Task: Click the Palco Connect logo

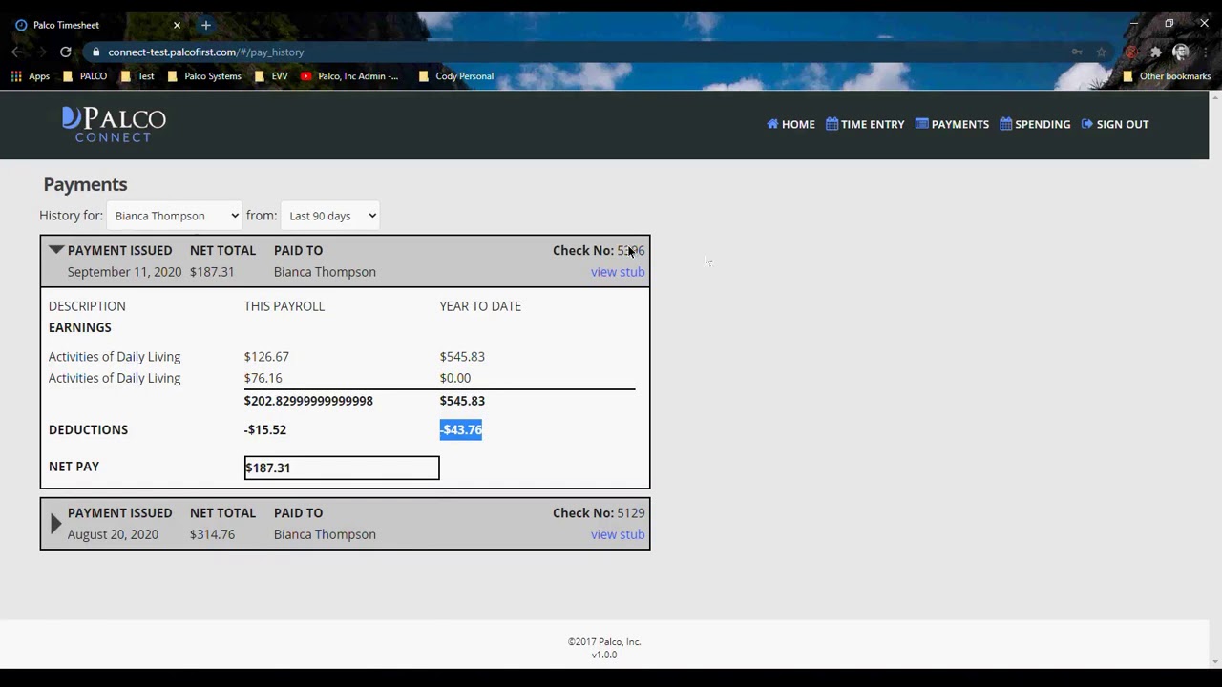Action: tap(114, 125)
